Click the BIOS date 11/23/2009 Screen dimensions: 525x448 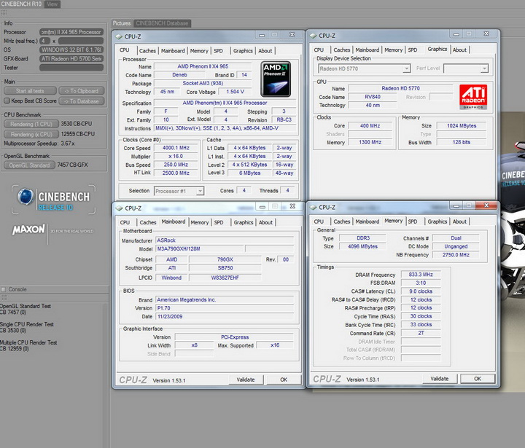225,316
